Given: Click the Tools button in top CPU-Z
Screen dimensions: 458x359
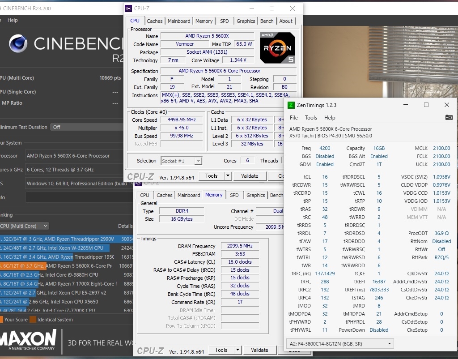Looking at the screenshot, I should tap(211, 176).
